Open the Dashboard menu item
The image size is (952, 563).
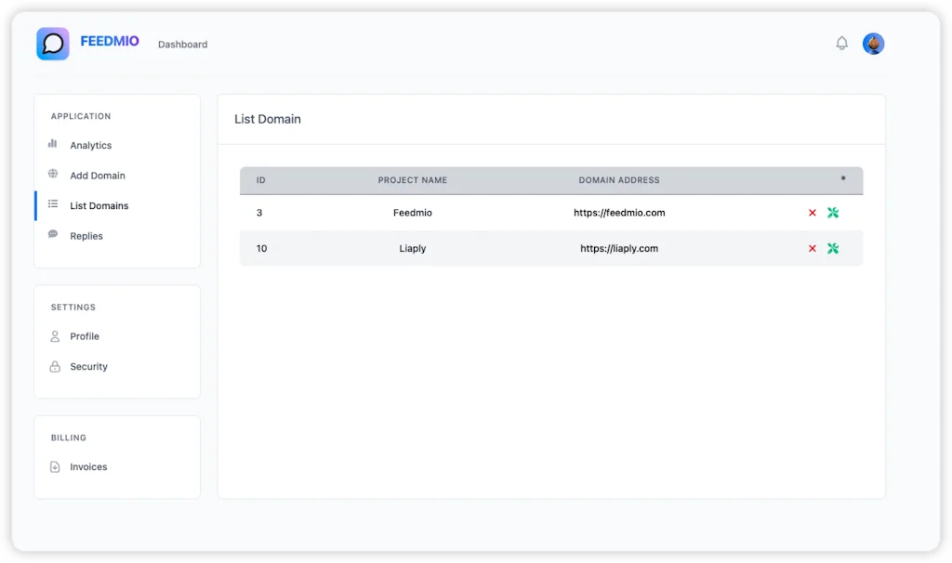click(x=182, y=44)
